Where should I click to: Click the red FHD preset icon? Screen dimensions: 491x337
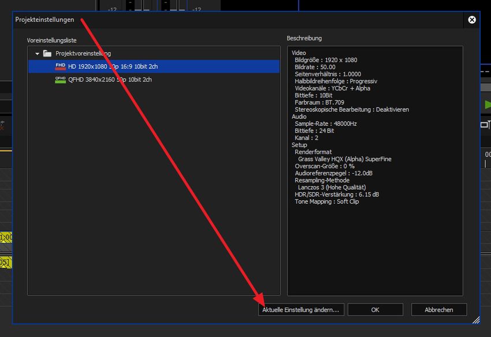[60, 66]
